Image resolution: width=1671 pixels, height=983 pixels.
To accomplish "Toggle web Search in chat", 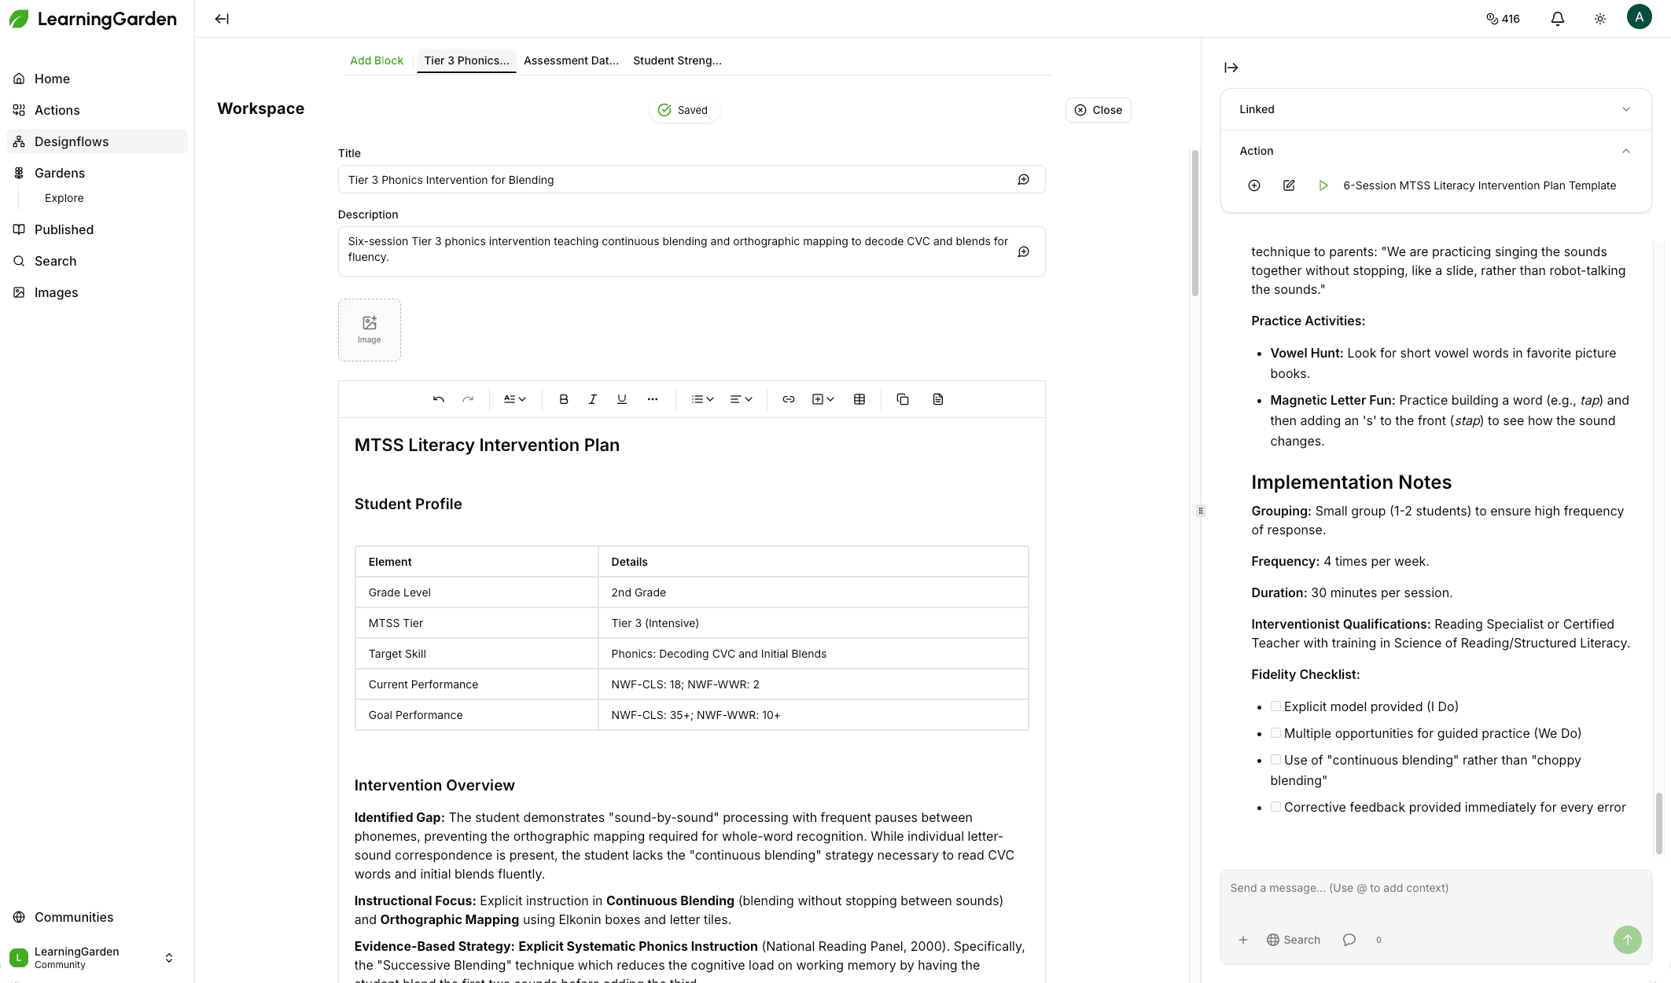I will click(x=1294, y=940).
